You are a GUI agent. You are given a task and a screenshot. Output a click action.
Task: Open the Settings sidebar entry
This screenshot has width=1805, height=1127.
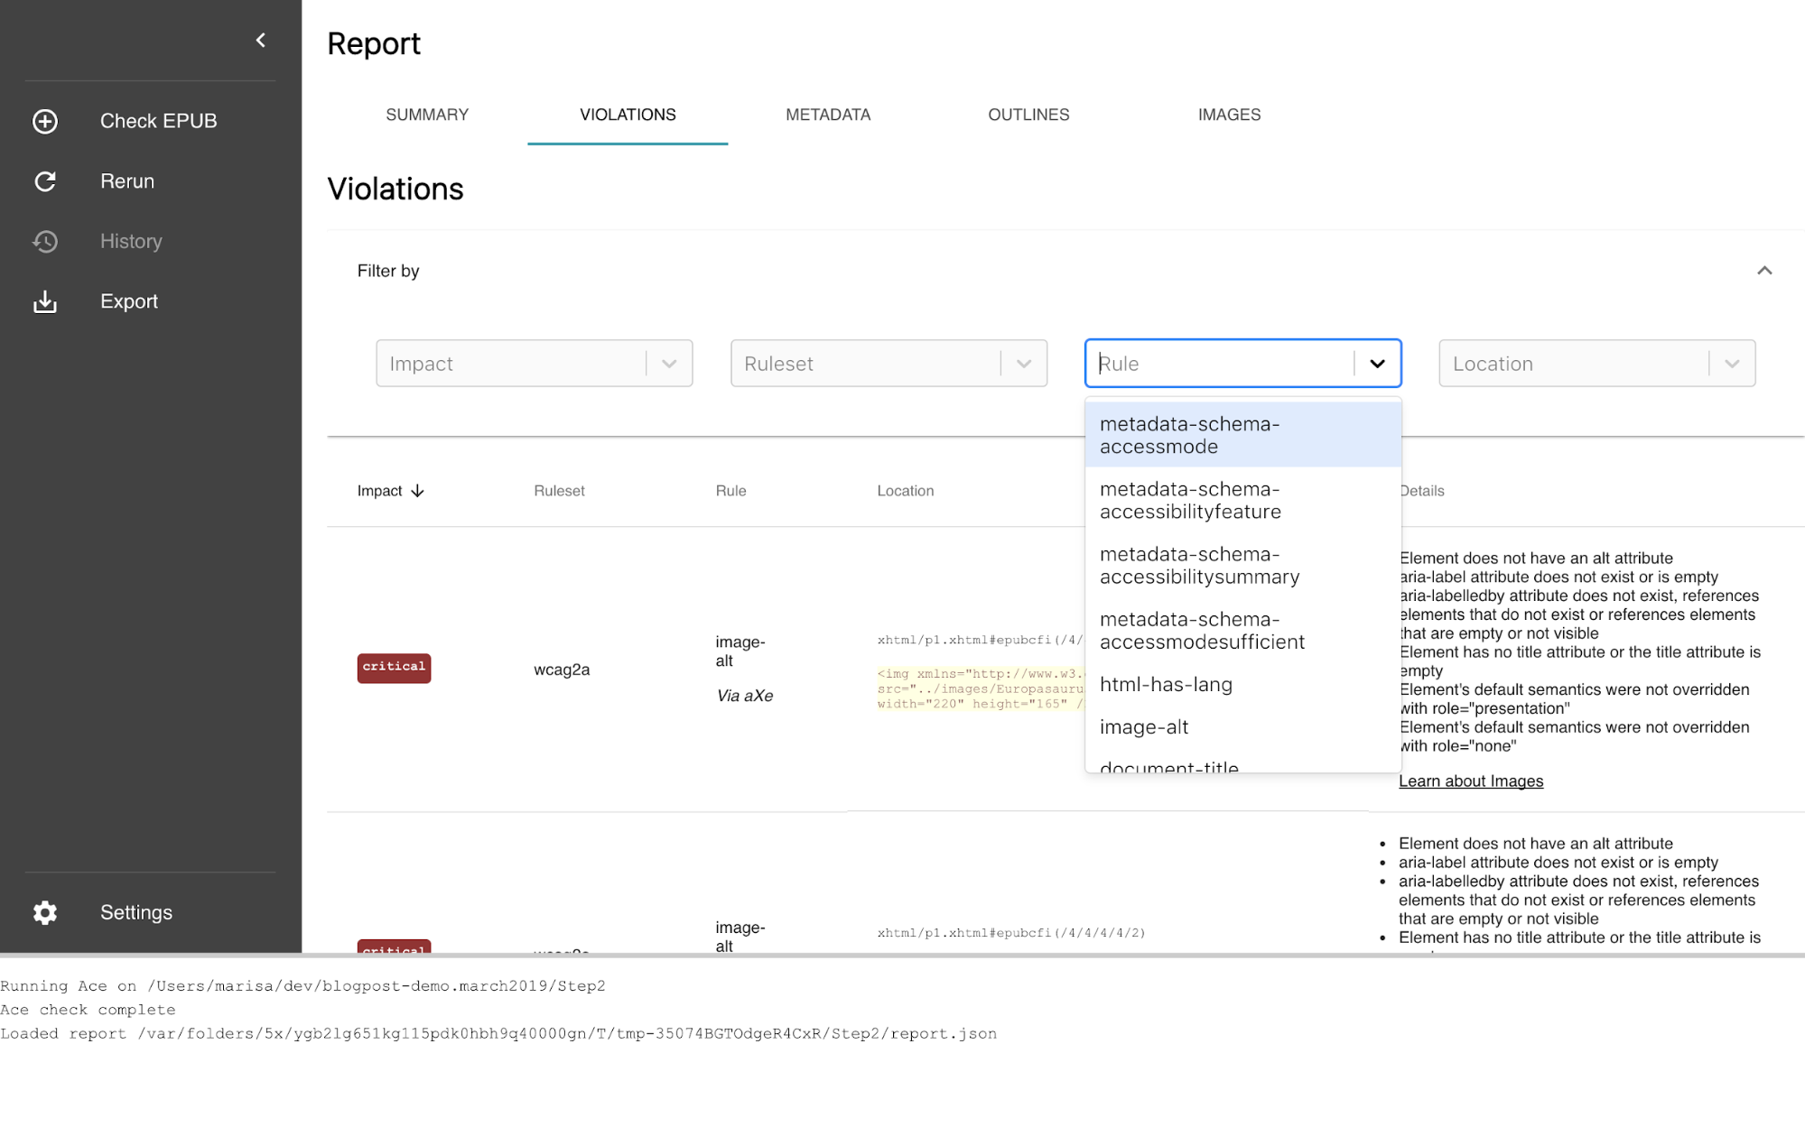[136, 912]
